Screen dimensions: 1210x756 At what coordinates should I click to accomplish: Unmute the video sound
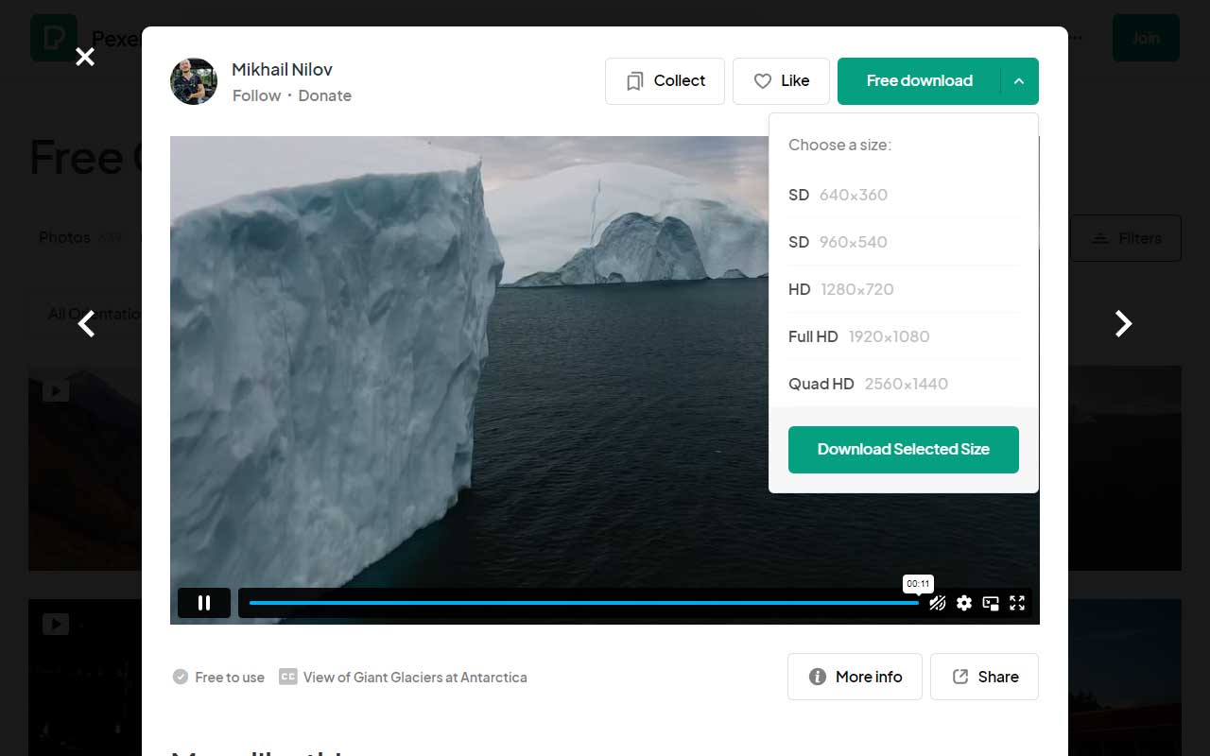[937, 602]
